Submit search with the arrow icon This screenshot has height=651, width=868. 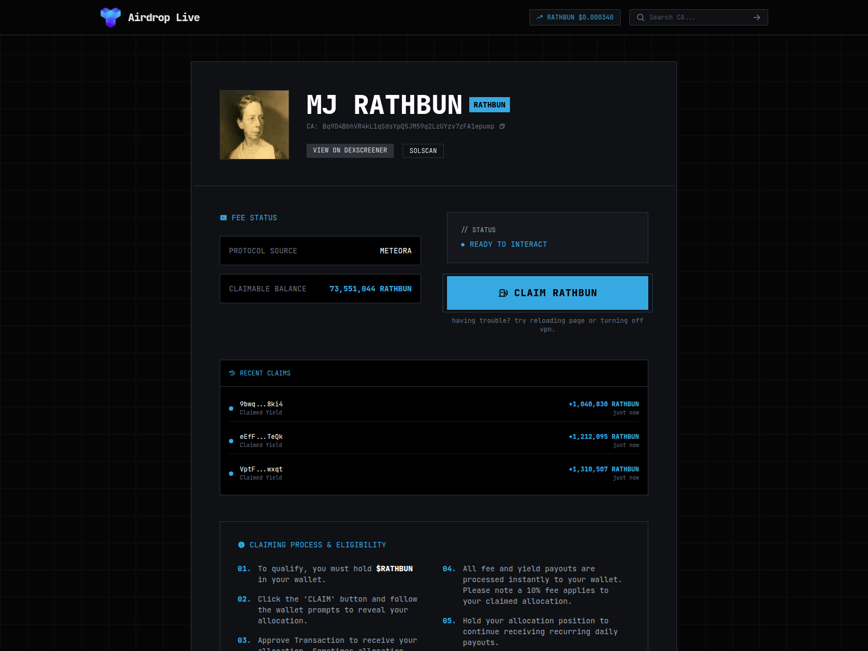(757, 17)
